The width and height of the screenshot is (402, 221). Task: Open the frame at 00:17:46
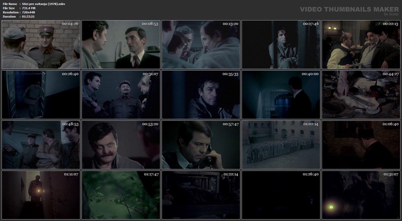[281, 45]
